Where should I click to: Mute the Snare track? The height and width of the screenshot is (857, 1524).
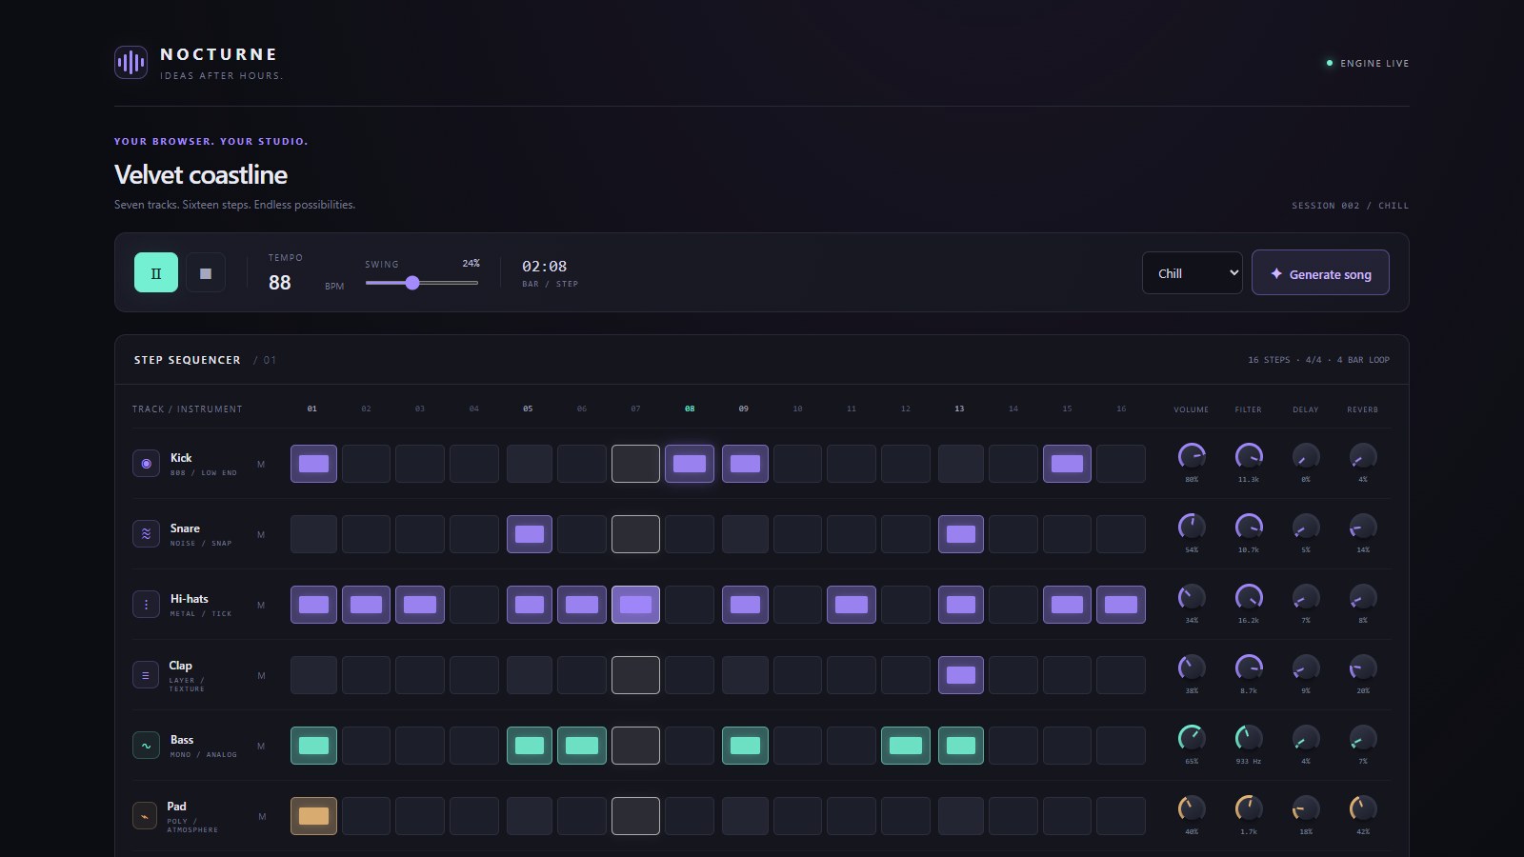coord(261,535)
